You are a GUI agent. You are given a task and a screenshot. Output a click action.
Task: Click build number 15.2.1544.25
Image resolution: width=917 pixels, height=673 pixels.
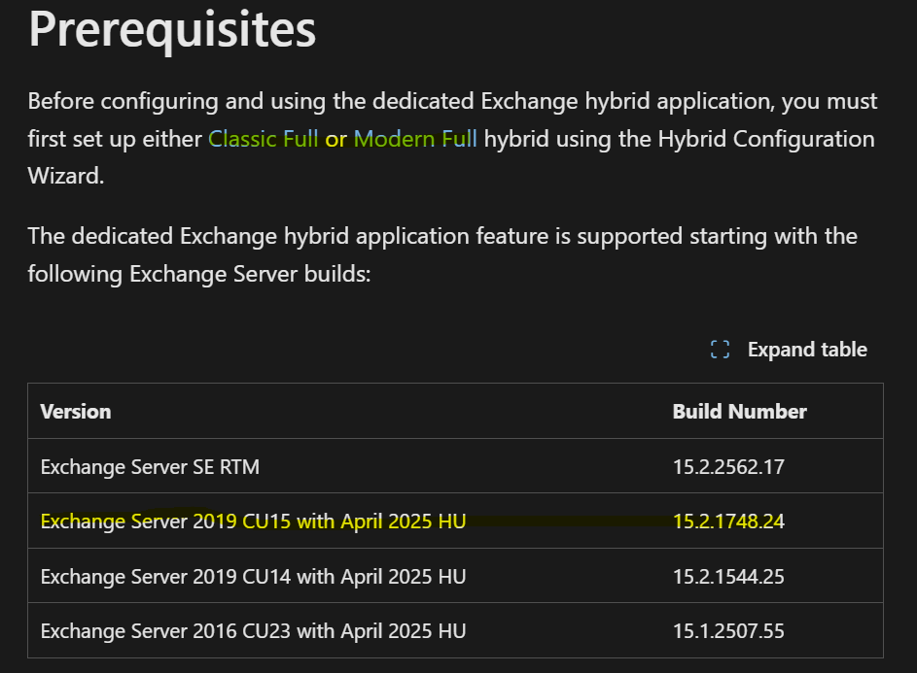[728, 577]
